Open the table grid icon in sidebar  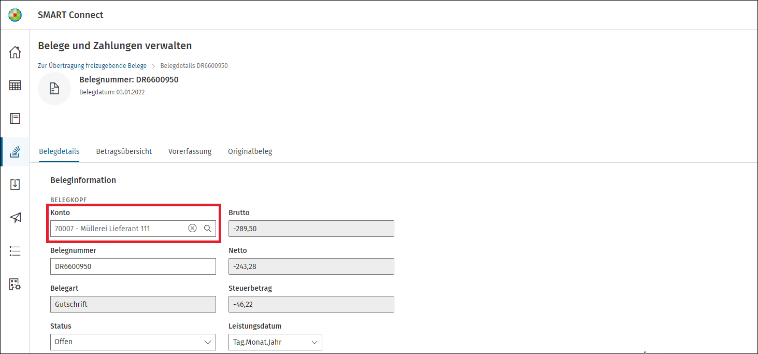[x=15, y=86]
